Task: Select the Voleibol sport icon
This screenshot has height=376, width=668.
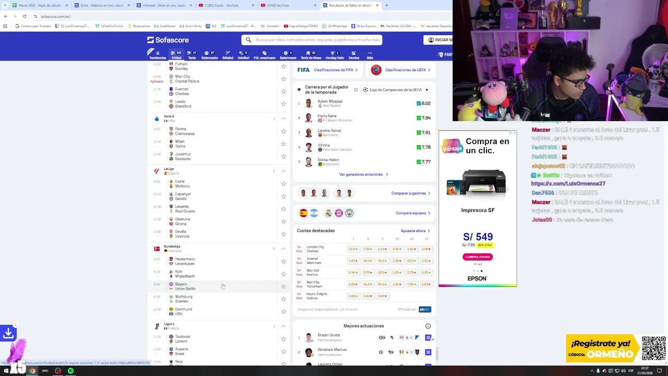Action: click(243, 55)
